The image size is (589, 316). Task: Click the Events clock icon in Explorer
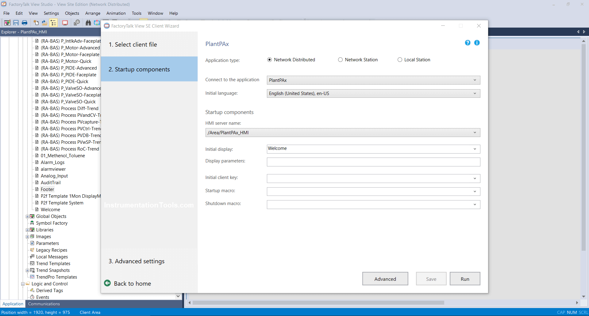pyautogui.click(x=32, y=297)
